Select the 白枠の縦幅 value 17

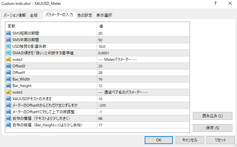[143, 125]
